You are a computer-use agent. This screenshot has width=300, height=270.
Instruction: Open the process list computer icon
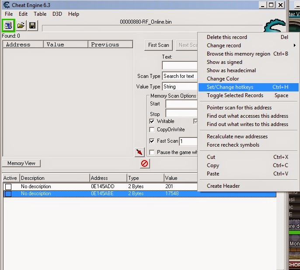tap(8, 25)
